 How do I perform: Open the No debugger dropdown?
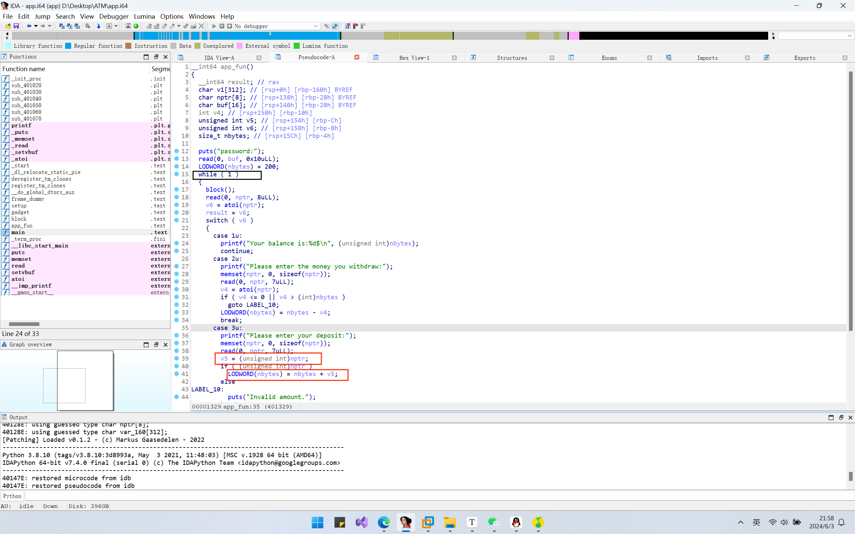click(x=277, y=26)
